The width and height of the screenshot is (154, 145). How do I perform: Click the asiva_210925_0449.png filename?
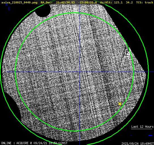click(19, 2)
